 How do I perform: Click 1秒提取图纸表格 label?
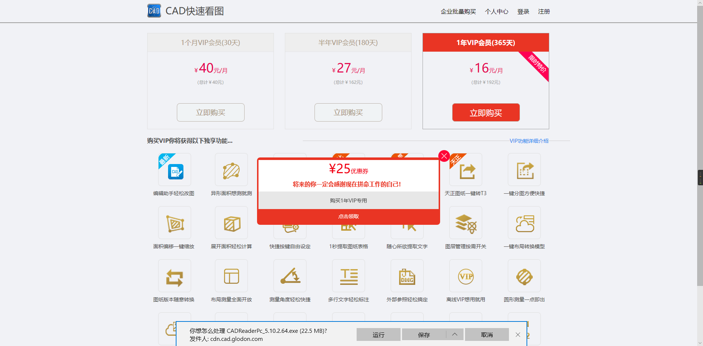pyautogui.click(x=349, y=246)
